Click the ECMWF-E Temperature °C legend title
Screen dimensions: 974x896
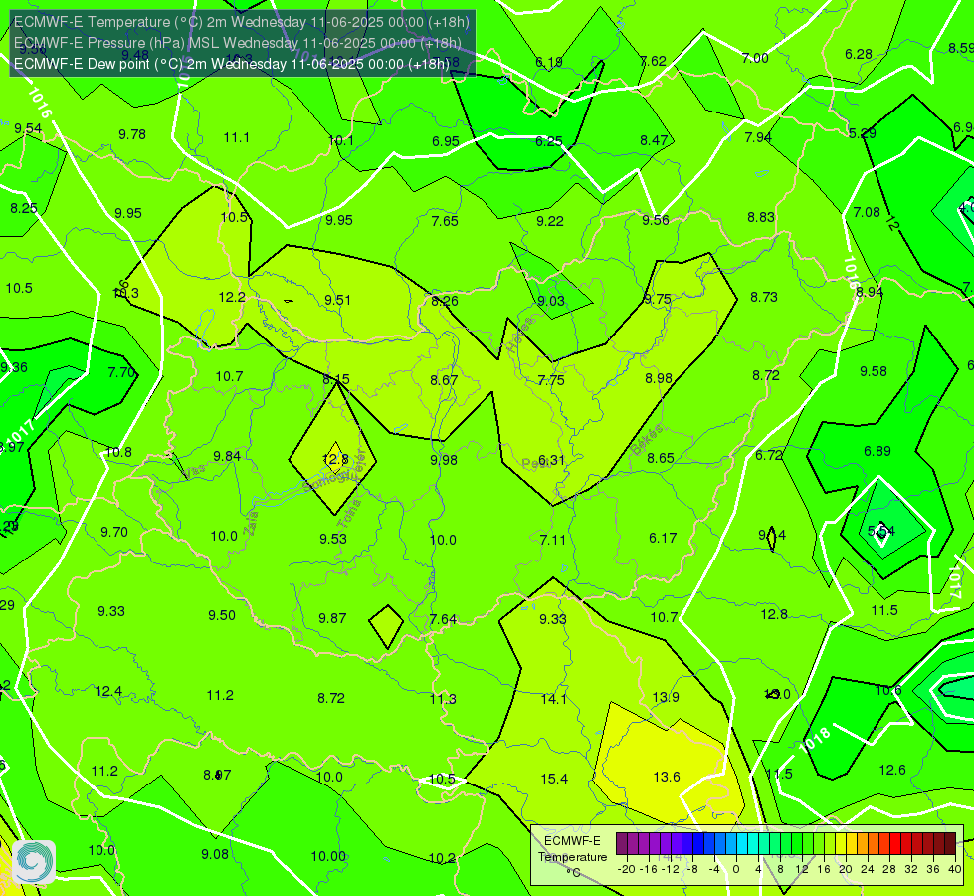(x=572, y=857)
